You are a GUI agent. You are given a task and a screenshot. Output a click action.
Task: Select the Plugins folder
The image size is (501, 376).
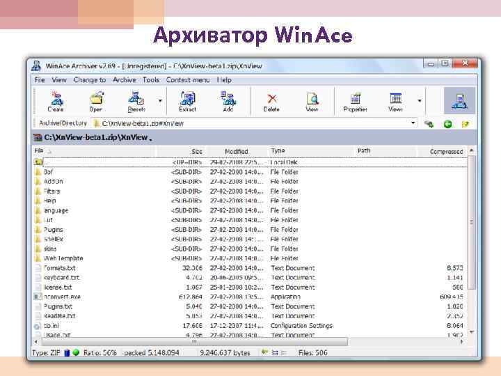(x=250, y=229)
